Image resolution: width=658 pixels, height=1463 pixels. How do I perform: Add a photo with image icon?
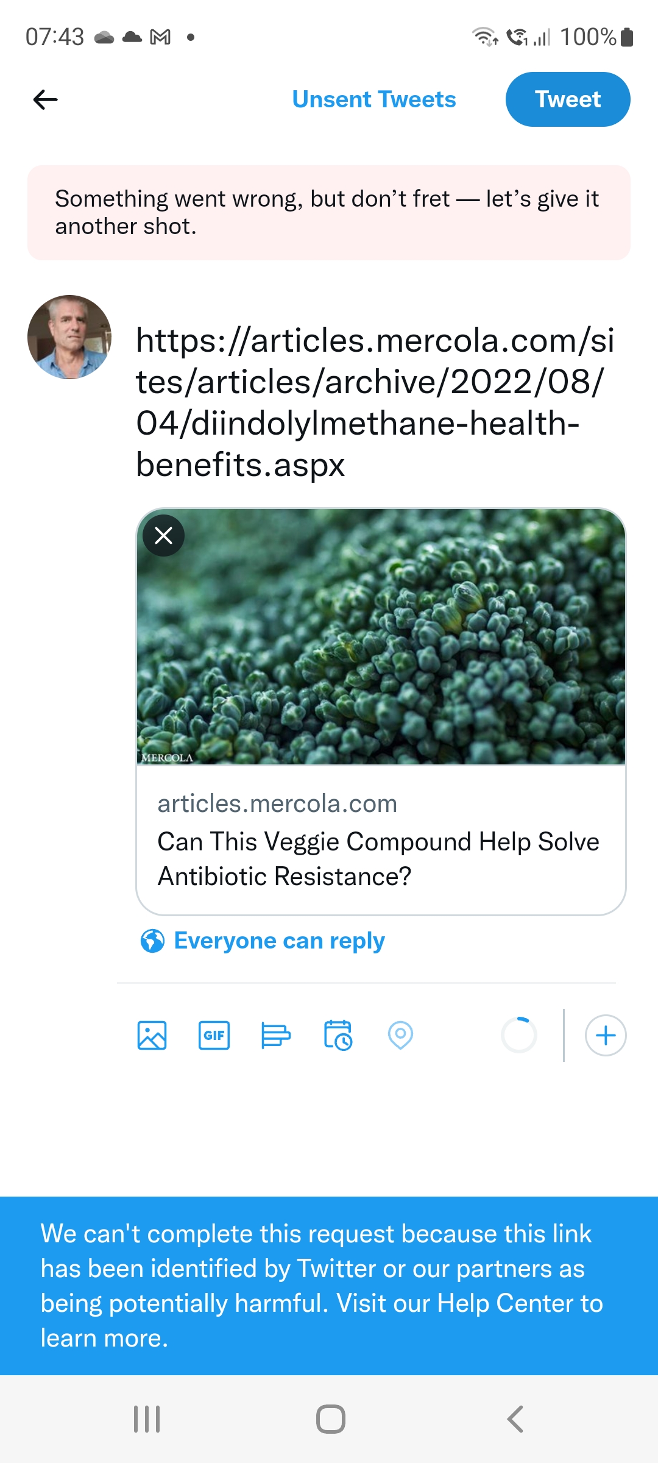(x=152, y=1035)
